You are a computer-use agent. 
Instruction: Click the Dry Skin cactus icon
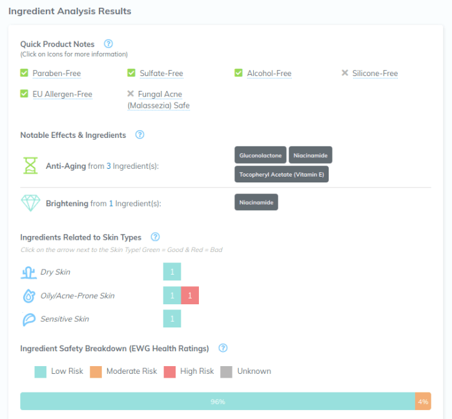tap(28, 272)
